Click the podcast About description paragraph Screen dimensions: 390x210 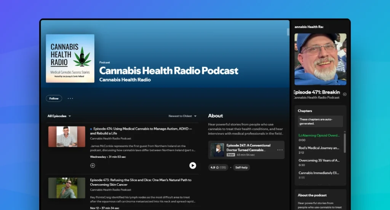[246, 129]
